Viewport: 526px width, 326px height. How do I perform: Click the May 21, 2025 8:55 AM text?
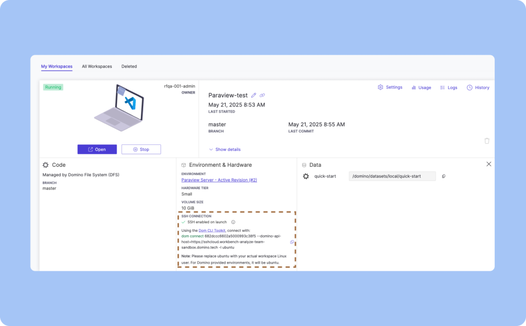point(316,124)
